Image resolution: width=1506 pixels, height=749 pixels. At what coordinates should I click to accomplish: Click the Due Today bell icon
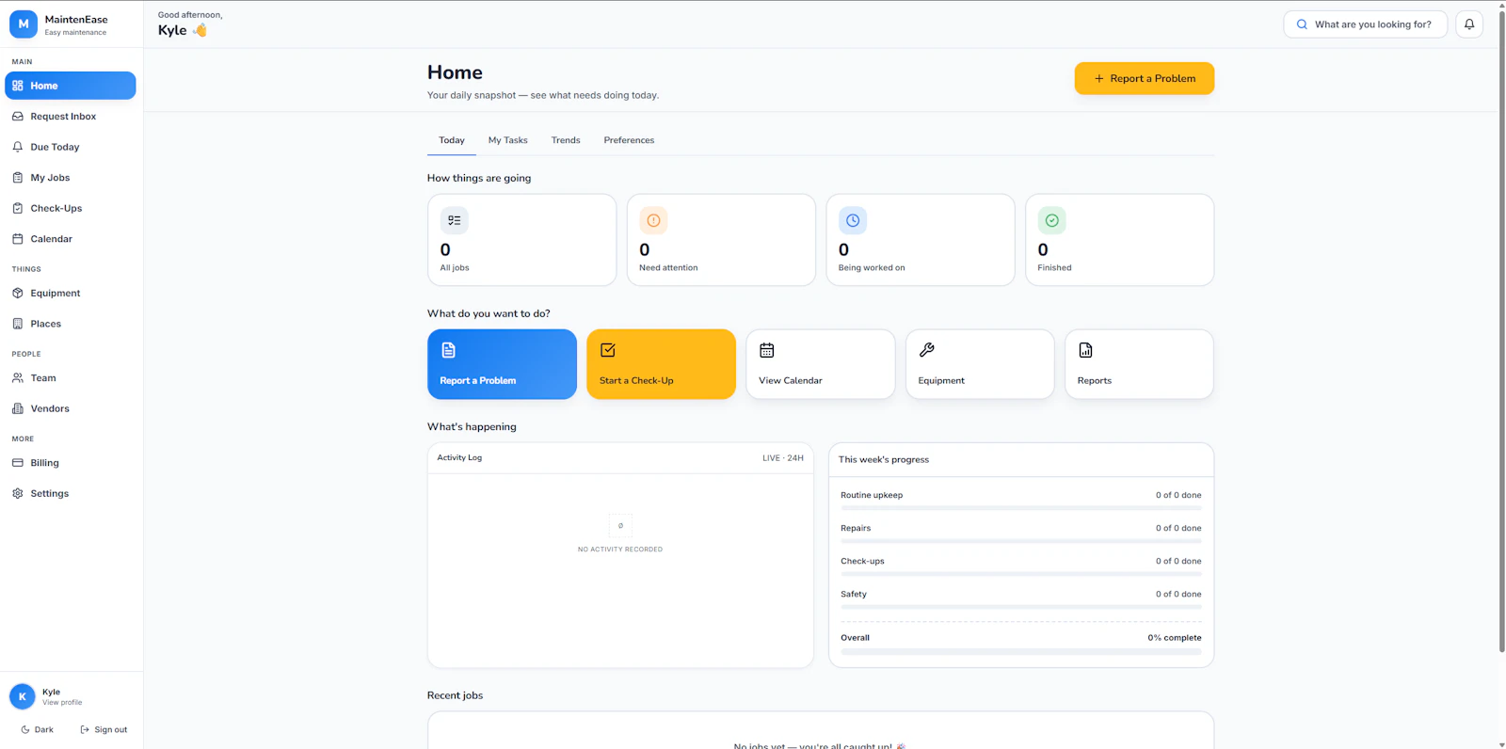pos(18,147)
